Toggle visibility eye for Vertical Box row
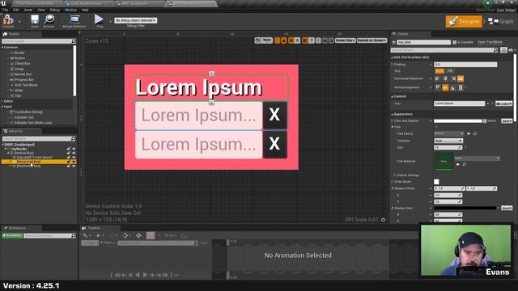This screenshot has height=291, width=518. click(74, 153)
